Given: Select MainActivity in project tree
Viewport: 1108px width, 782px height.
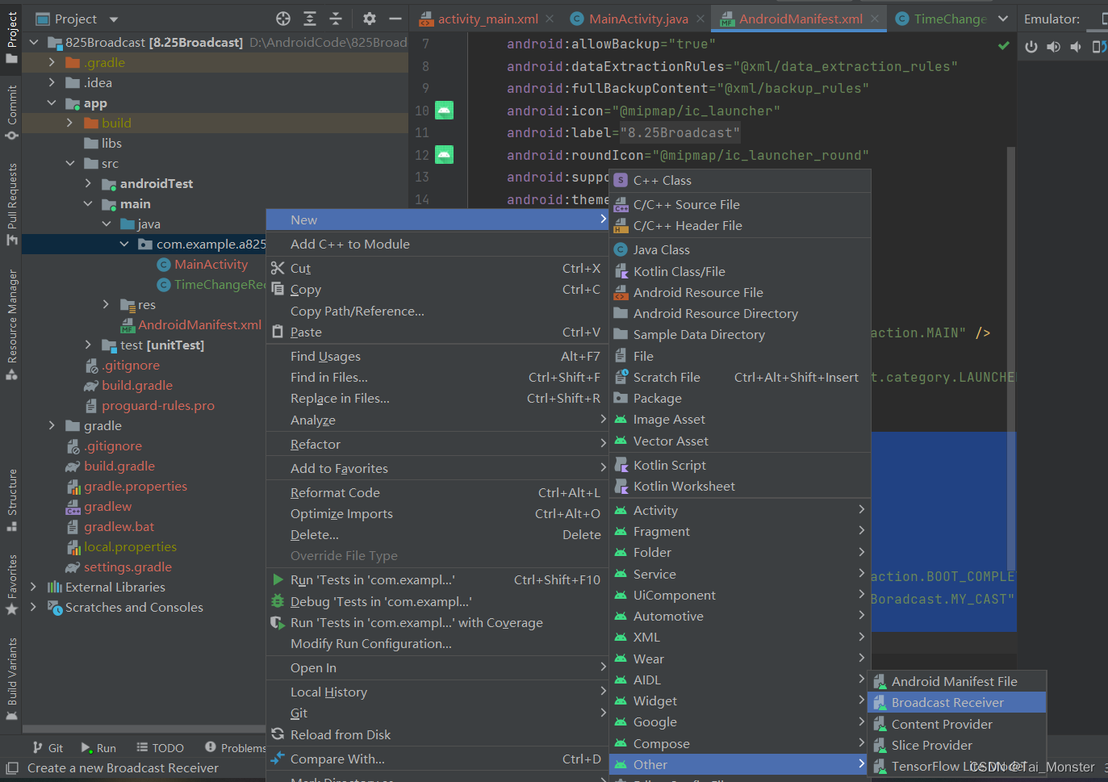Looking at the screenshot, I should click(x=211, y=264).
